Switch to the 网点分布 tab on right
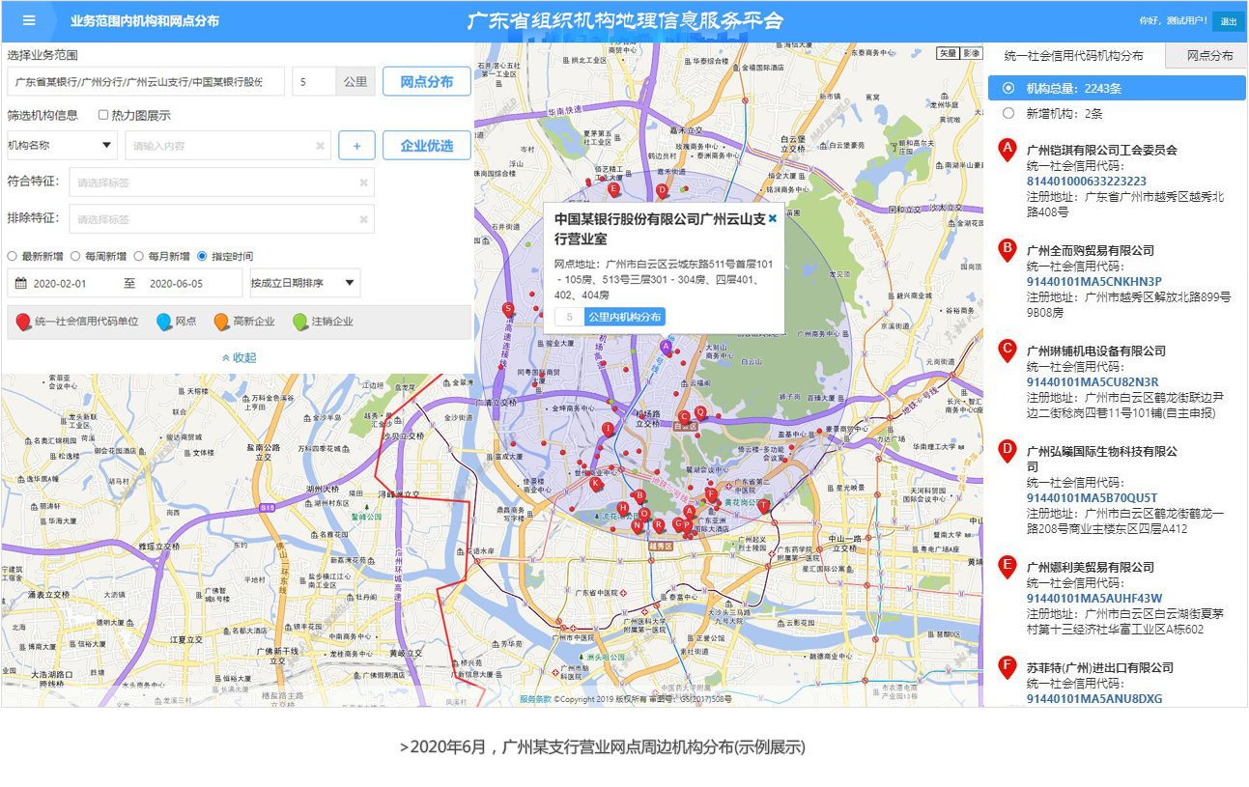Viewport: 1249px width, 787px height. 1209,56
